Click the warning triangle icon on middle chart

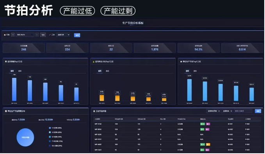pos(93,62)
